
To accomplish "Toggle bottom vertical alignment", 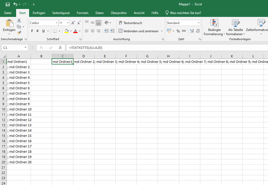I will click(98, 23).
